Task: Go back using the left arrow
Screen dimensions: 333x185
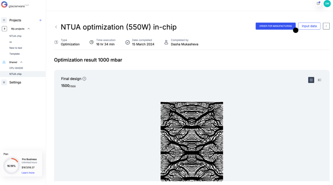Action: [x=56, y=27]
